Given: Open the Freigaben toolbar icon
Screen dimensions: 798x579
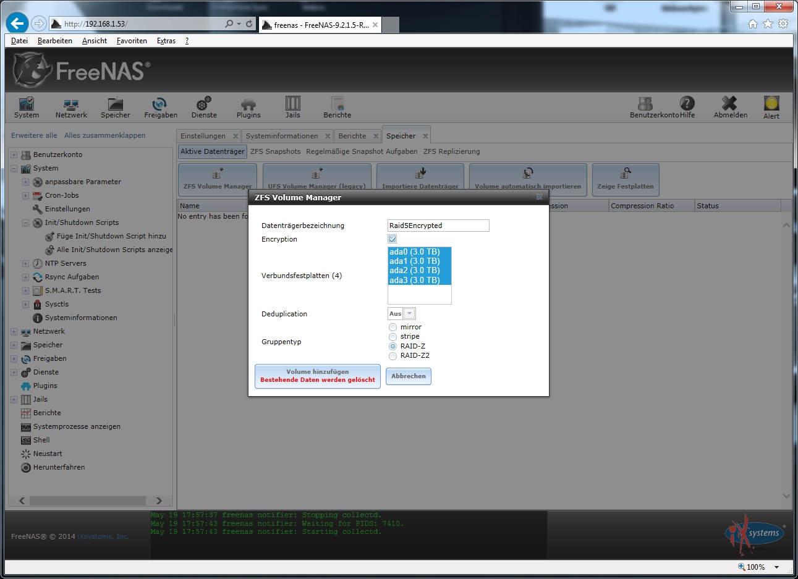Looking at the screenshot, I should point(161,107).
